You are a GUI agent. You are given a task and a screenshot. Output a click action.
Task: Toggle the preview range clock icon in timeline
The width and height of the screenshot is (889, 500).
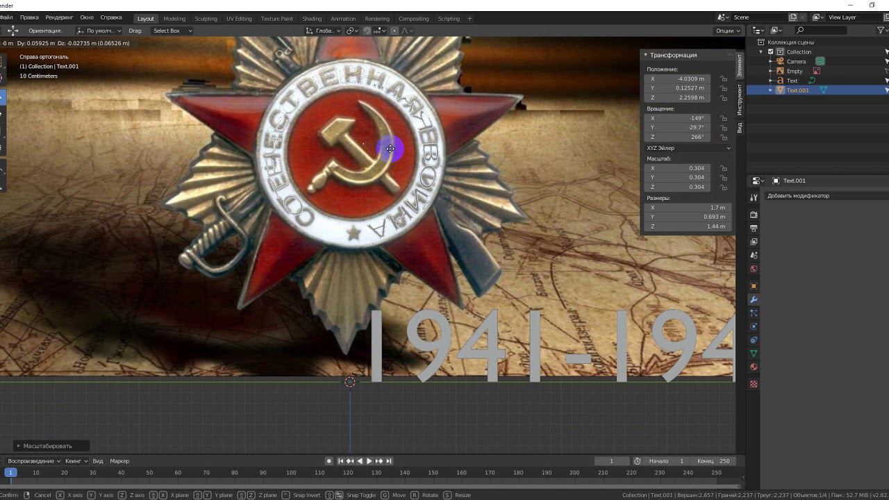638,461
